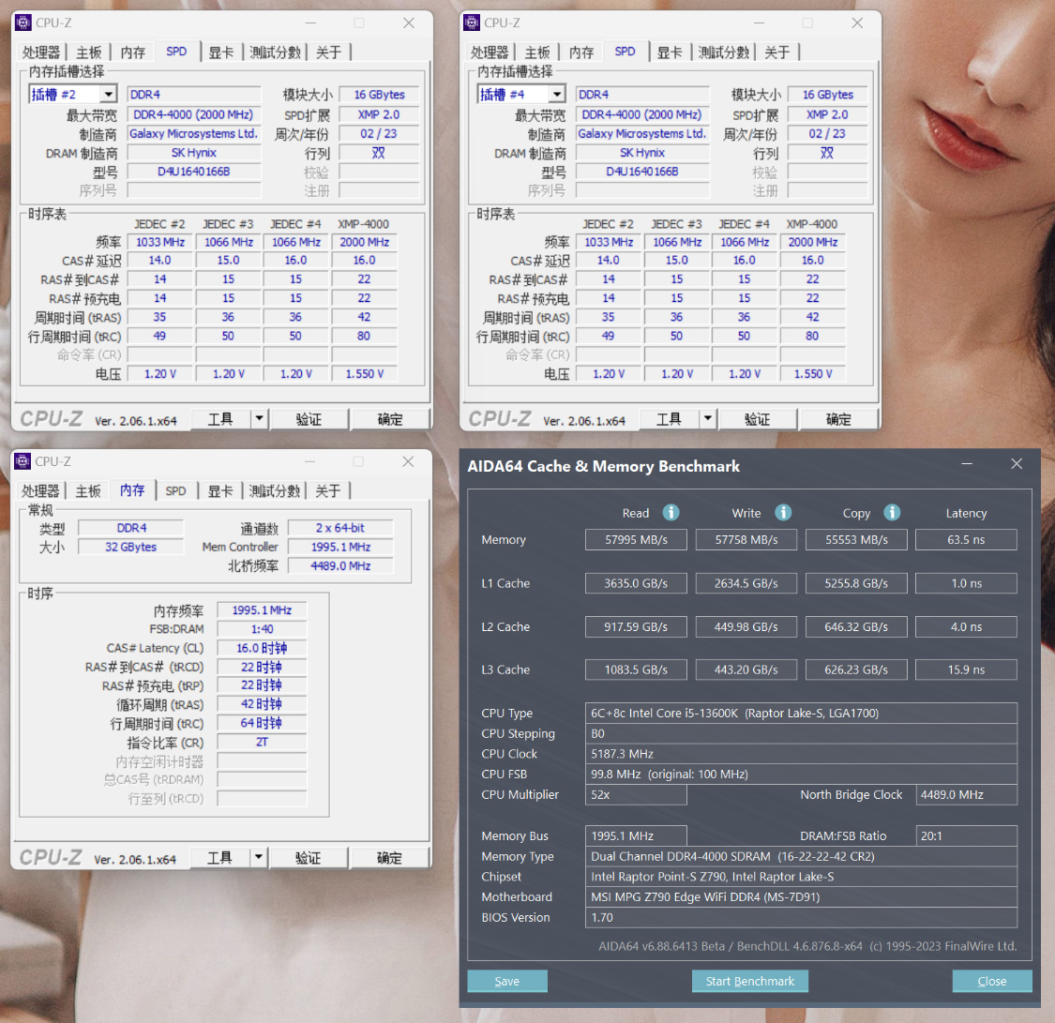Viewport: 1055px width, 1023px height.
Task: Open 关于 tab in memory tab window
Action: point(328,491)
